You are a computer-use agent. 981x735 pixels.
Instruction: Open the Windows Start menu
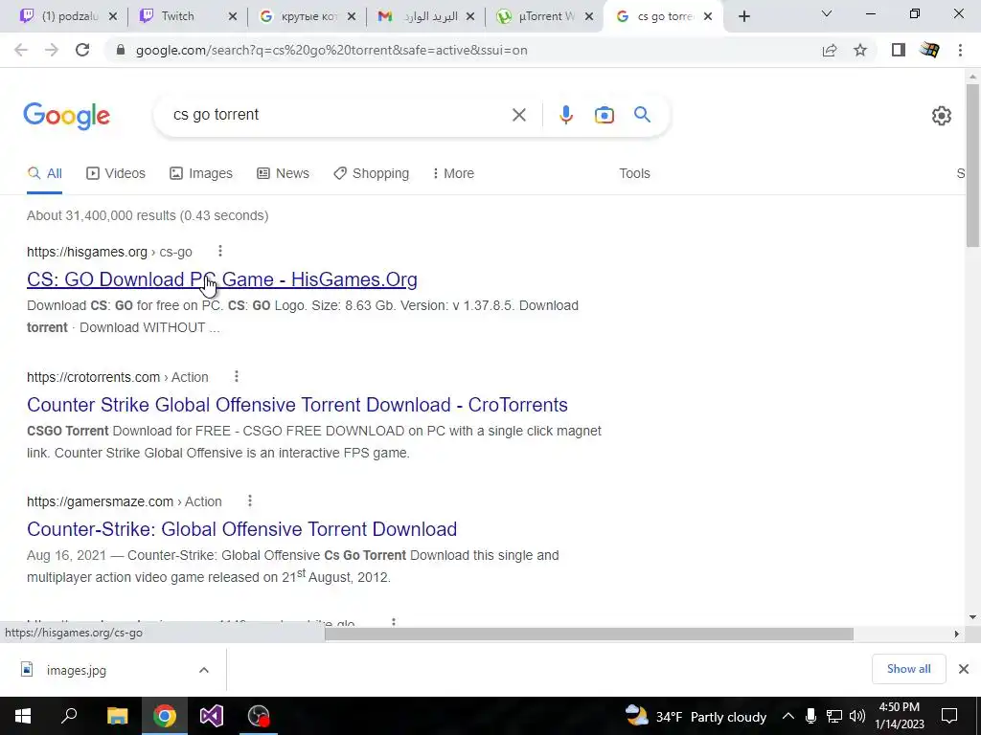[x=23, y=716]
